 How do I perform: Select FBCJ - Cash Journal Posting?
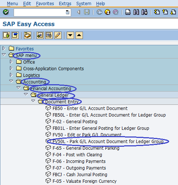(x=80, y=175)
